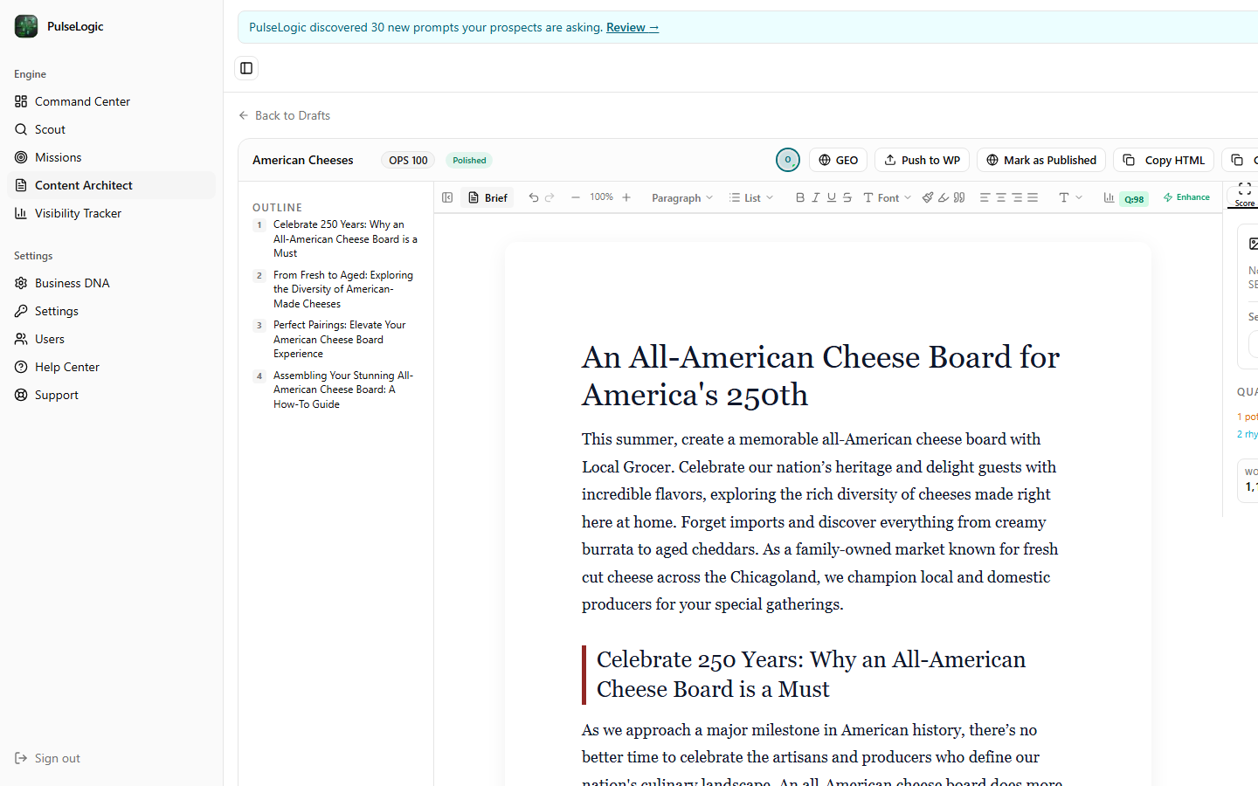
Task: Click Copy HTML
Action: 1164,160
